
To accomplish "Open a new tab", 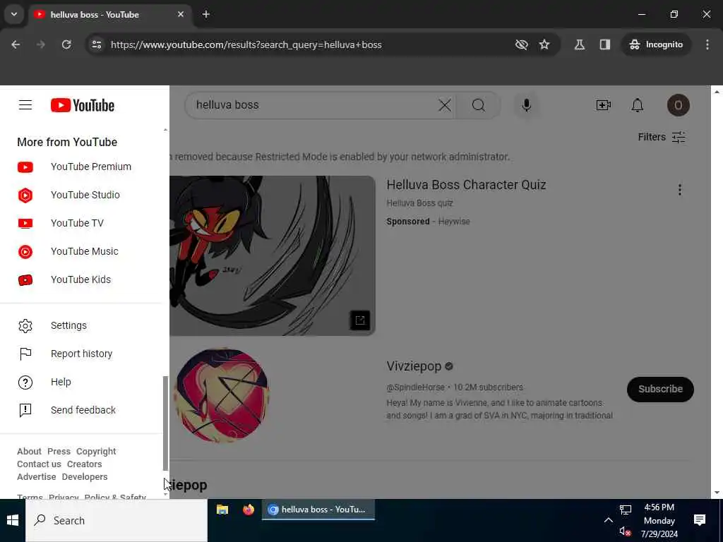I will 206,14.
